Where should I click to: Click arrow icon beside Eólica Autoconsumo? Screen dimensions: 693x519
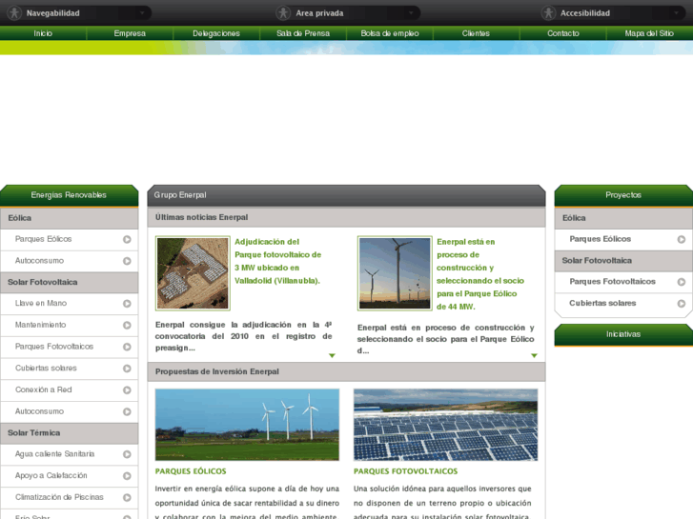click(x=127, y=261)
